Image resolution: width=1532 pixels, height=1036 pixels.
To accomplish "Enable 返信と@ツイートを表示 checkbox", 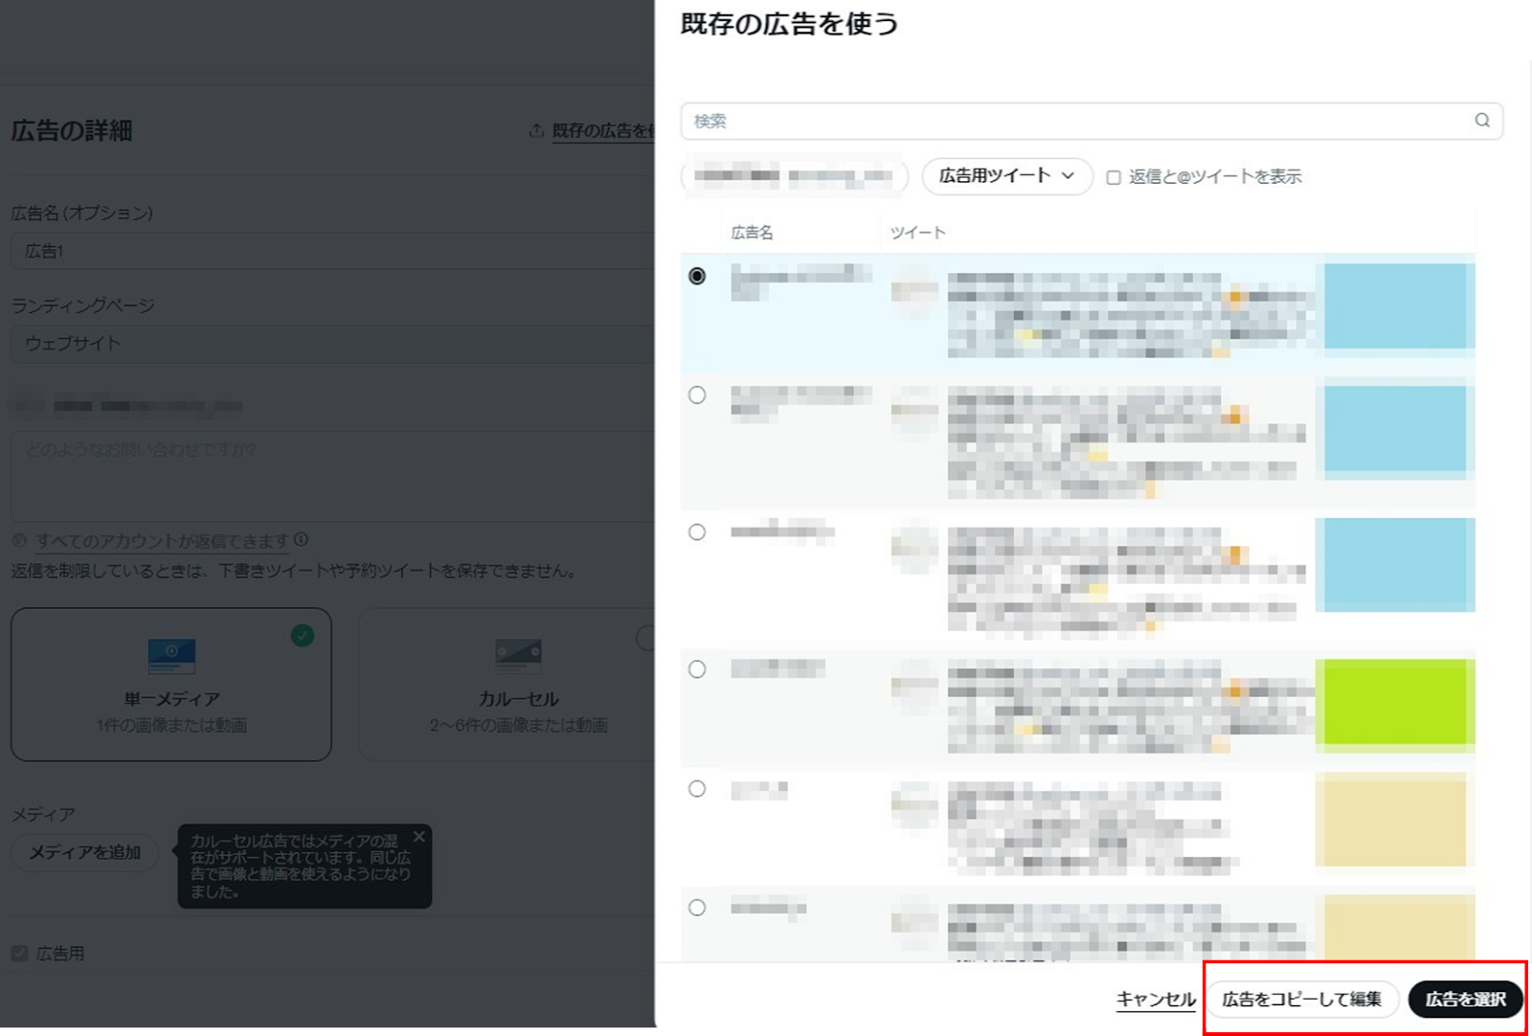I will (x=1114, y=177).
